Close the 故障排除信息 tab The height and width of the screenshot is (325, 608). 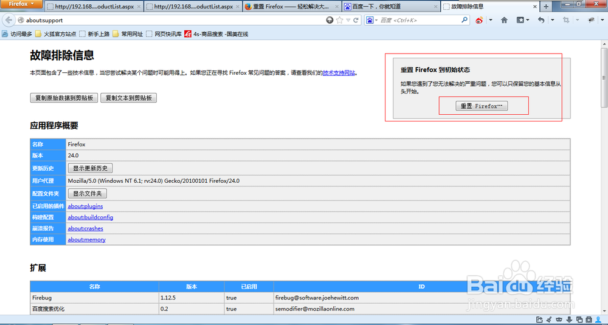(535, 7)
